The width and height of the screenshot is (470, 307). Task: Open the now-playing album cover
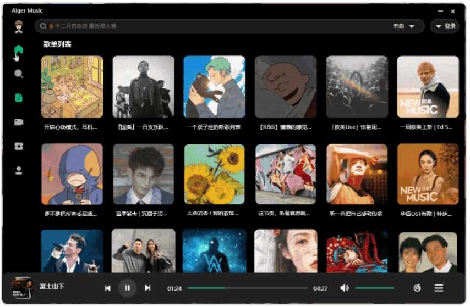[x=21, y=288]
